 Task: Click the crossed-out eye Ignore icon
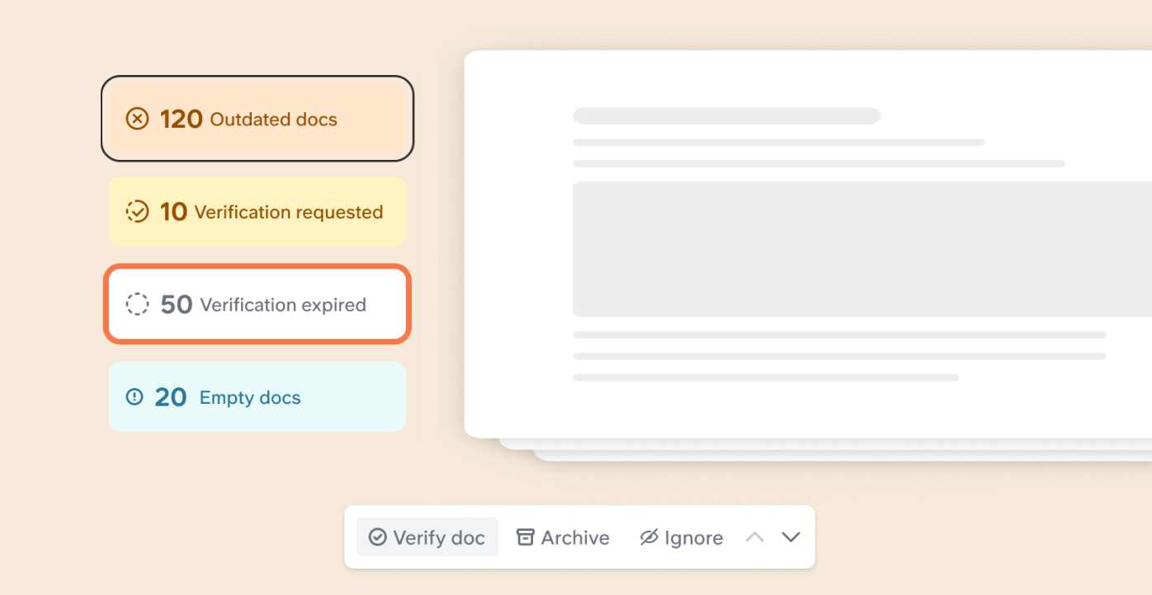pos(649,537)
